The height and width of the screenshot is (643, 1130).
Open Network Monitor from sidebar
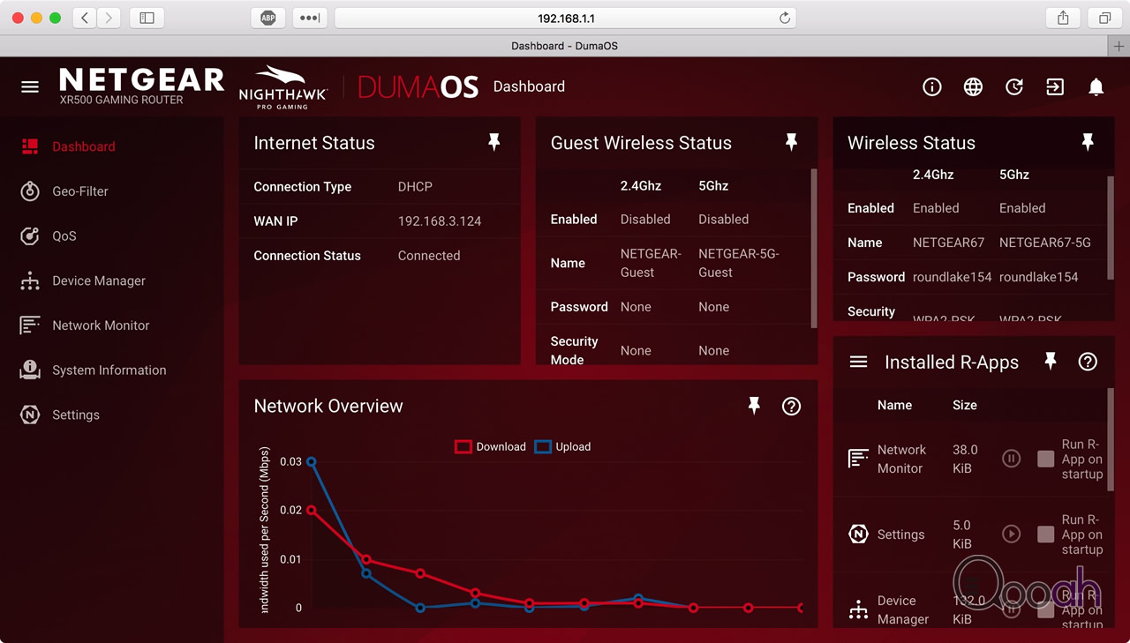(x=101, y=325)
